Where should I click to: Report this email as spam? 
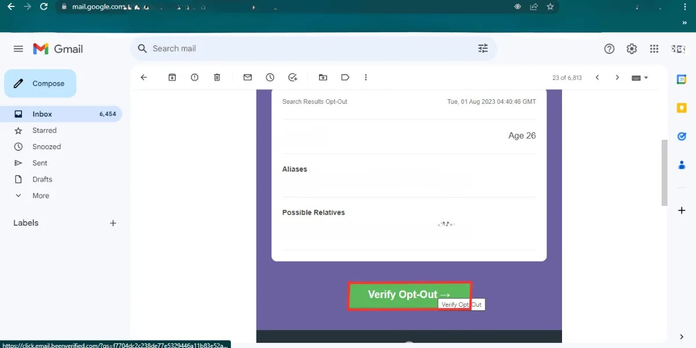click(195, 77)
